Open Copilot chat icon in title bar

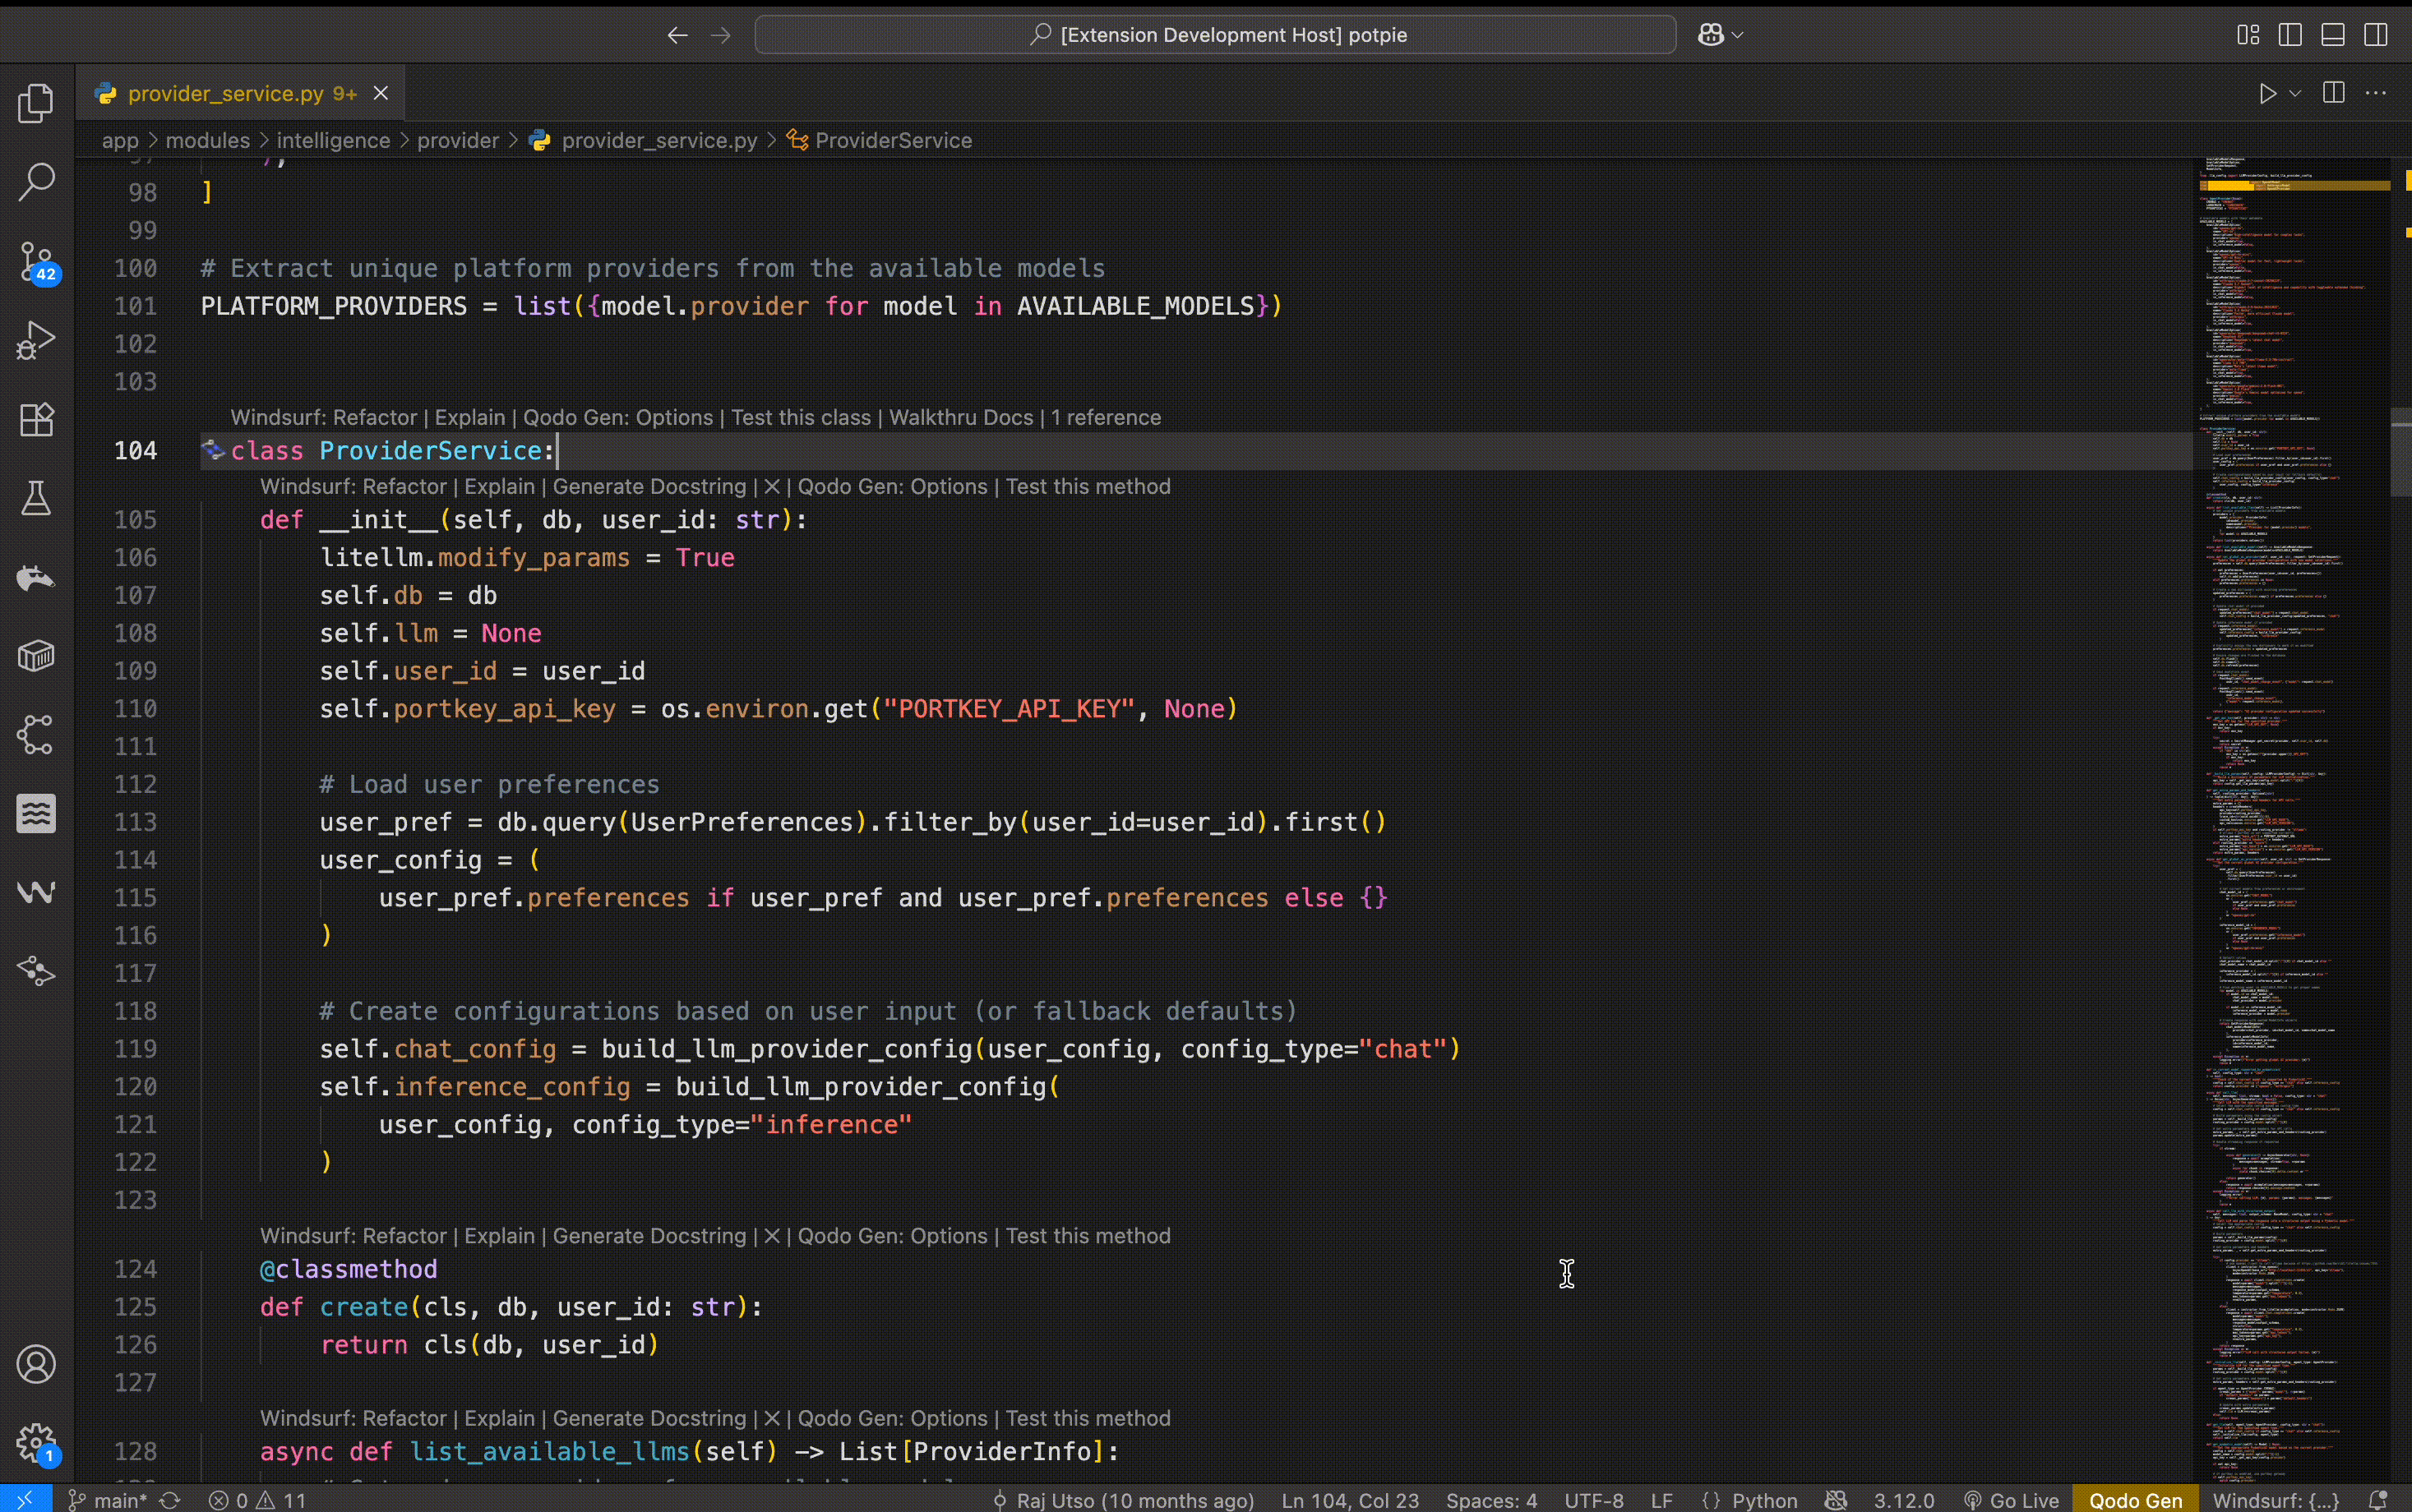(x=1711, y=35)
